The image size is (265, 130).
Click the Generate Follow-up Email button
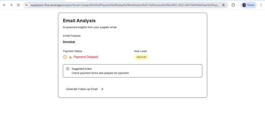(x=85, y=89)
